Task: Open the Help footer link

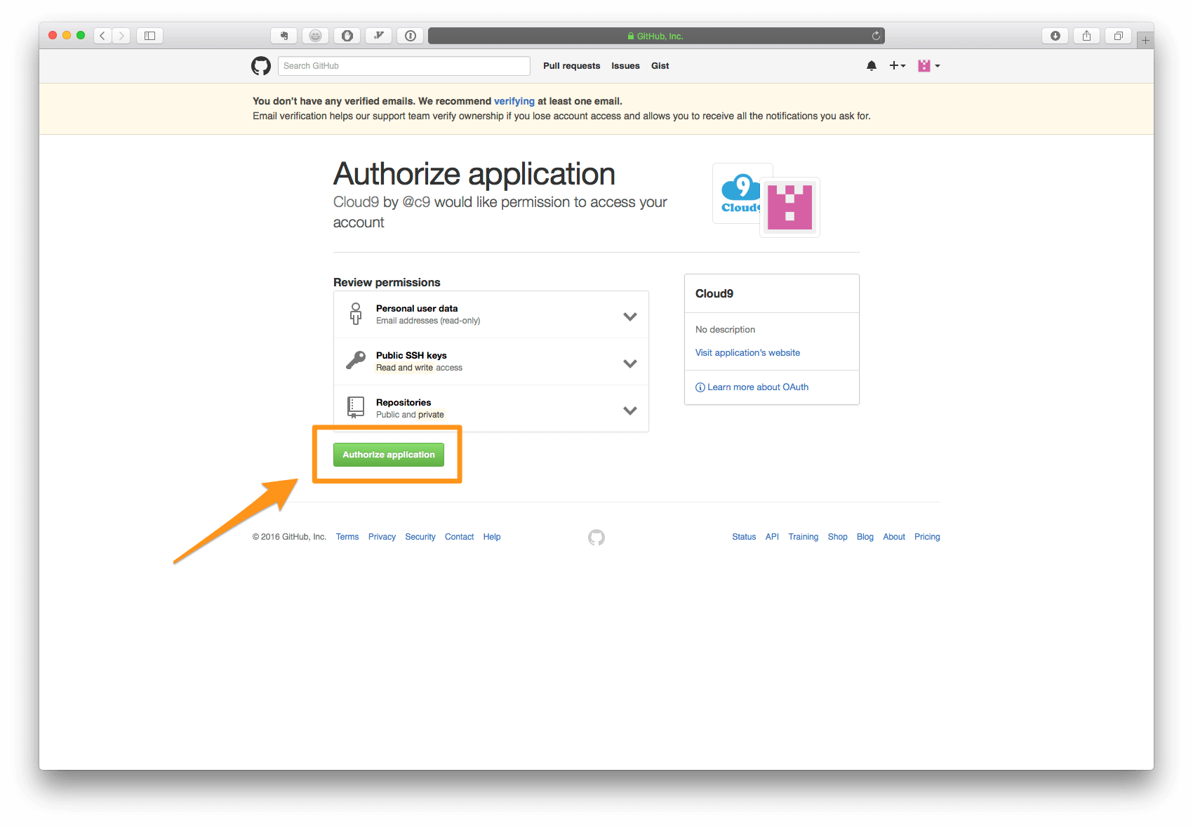Action: 492,537
